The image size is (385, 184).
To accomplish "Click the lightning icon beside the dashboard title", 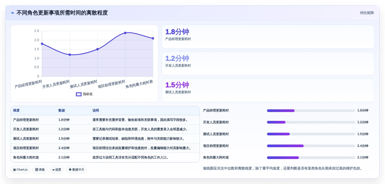I will point(13,13).
